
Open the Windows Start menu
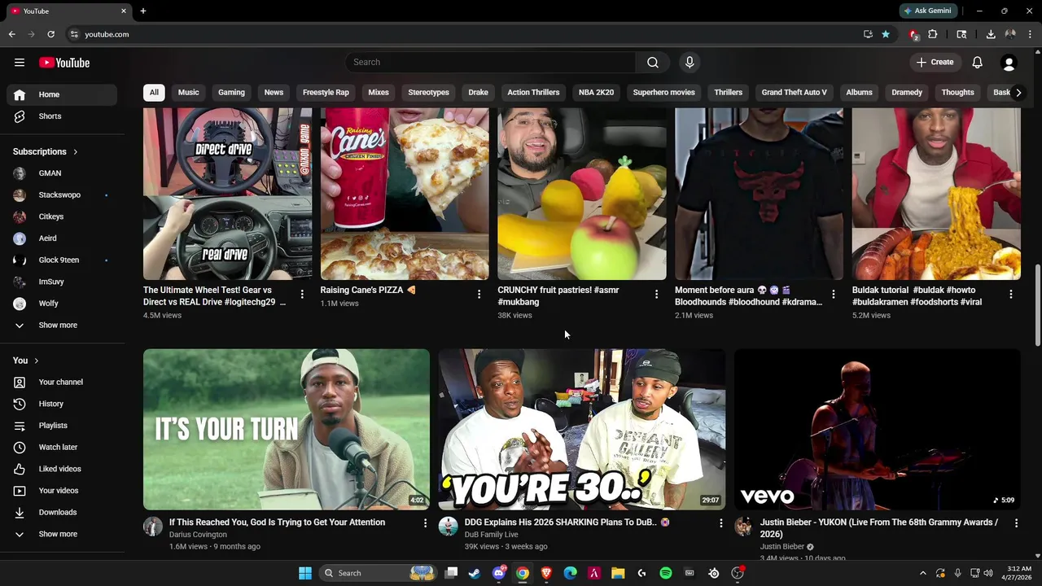pos(305,573)
